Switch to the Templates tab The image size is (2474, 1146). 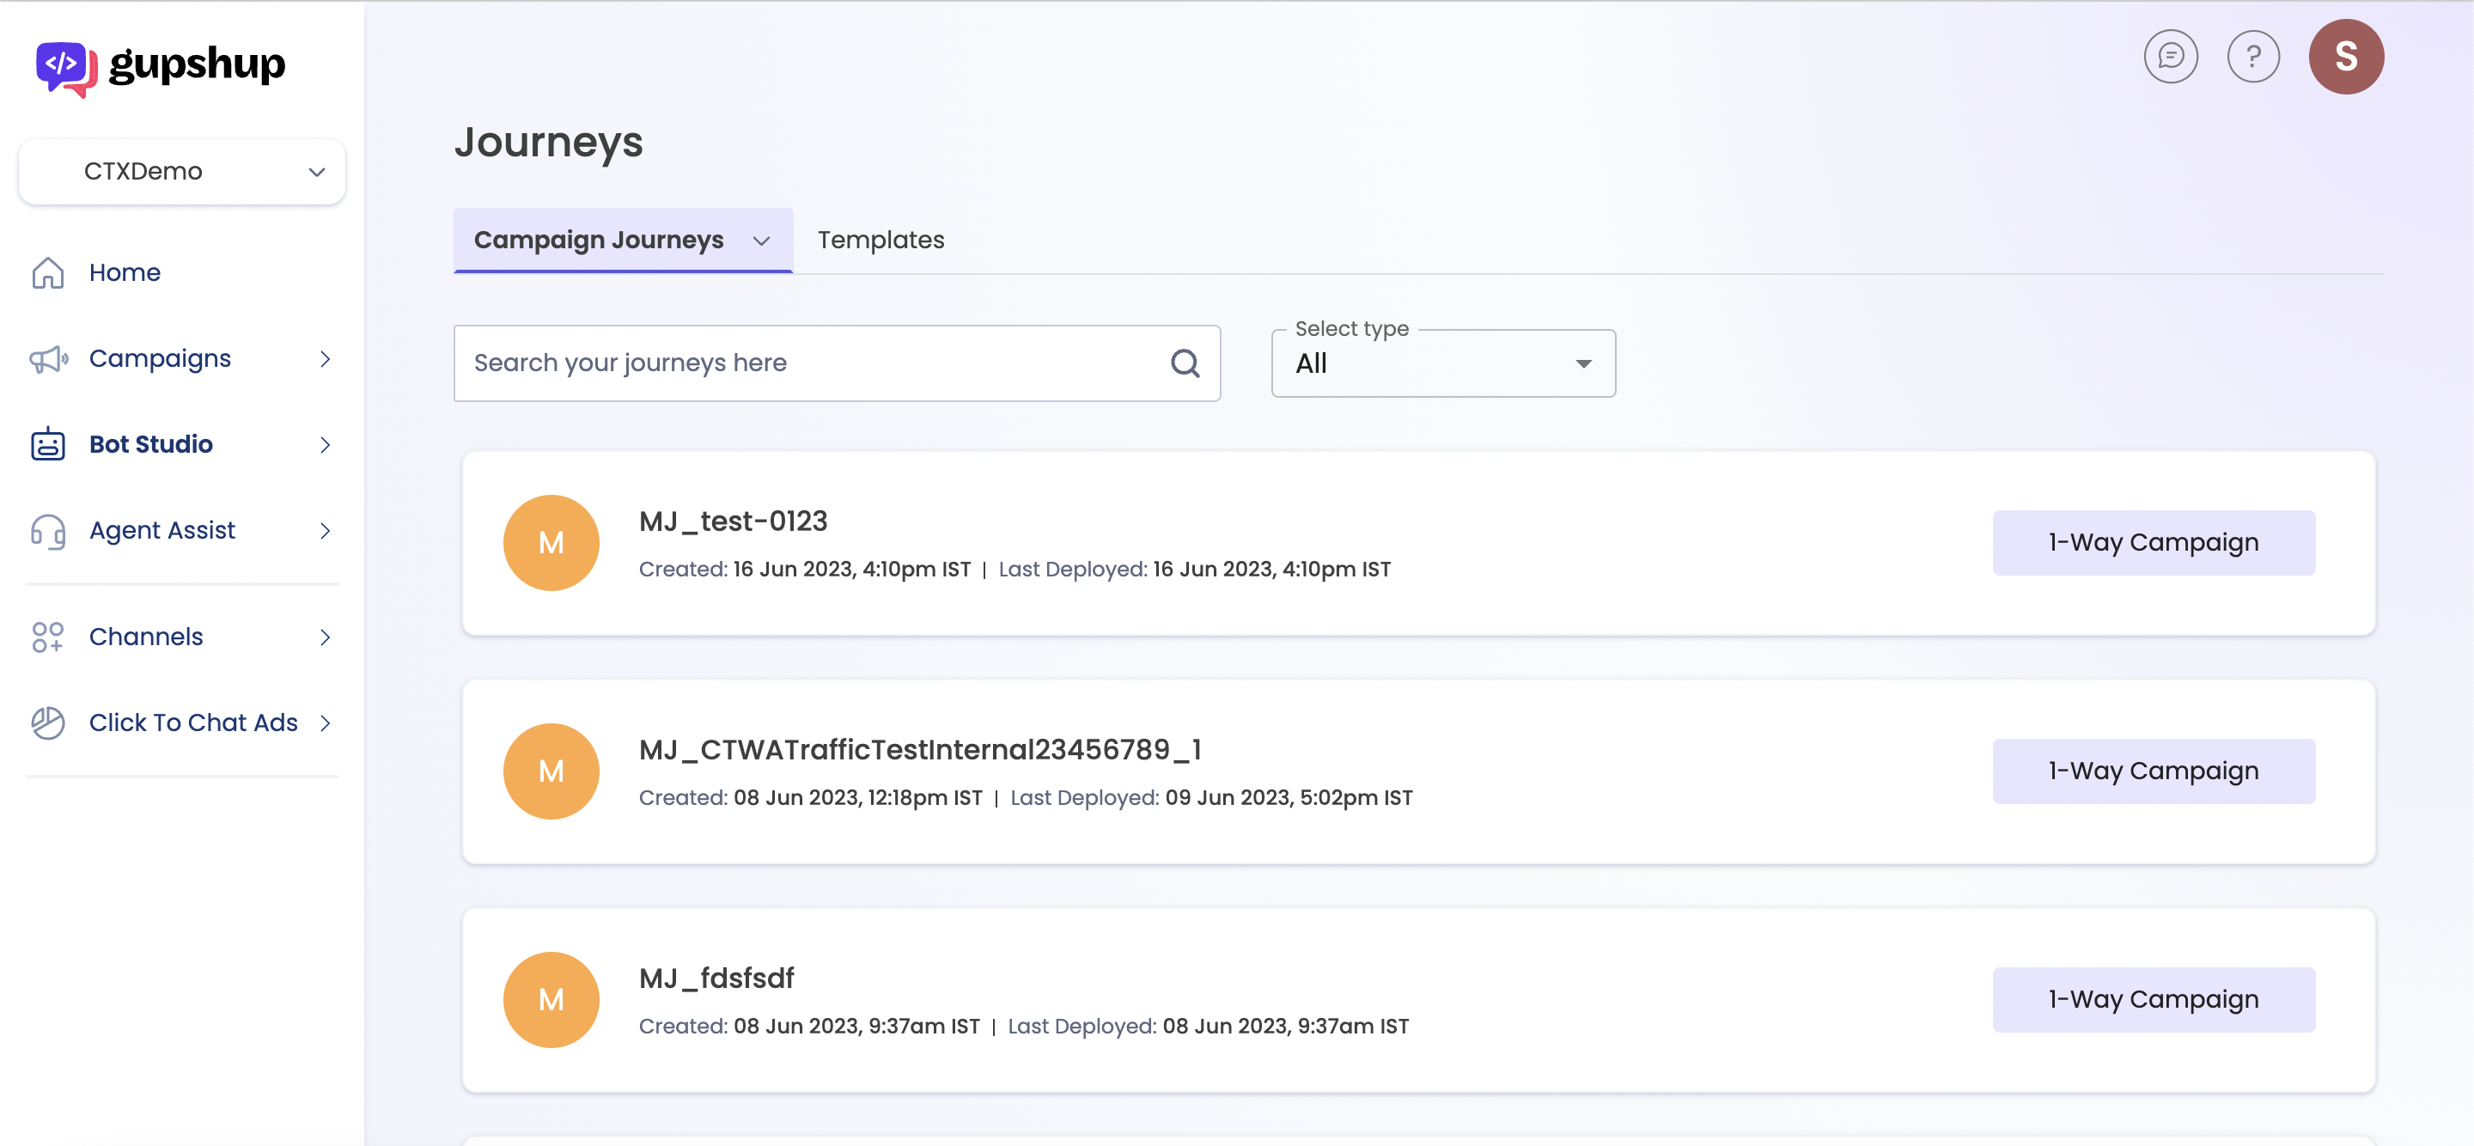[880, 241]
